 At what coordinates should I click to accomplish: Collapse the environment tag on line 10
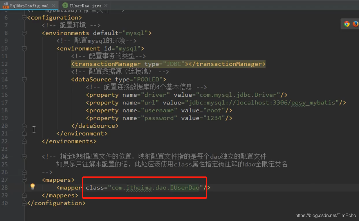click(24, 48)
